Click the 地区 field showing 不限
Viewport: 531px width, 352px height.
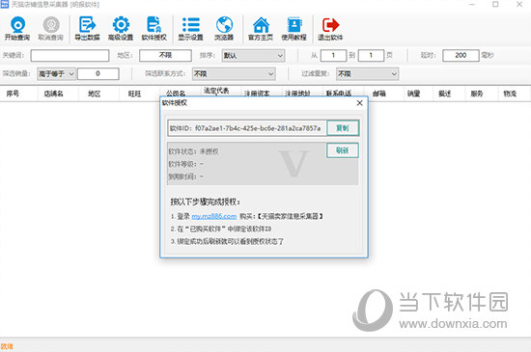[x=165, y=56]
